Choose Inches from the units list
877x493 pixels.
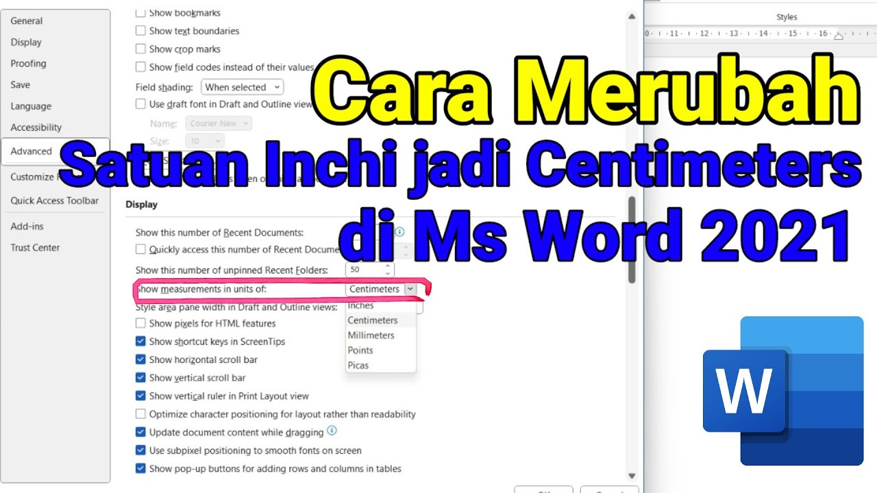(x=361, y=305)
